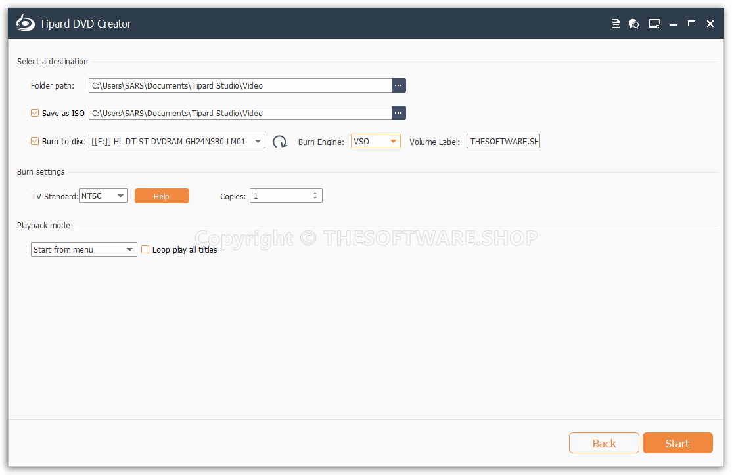Click the 'Select a destination' heading
The height and width of the screenshot is (475, 732).
[x=53, y=62]
